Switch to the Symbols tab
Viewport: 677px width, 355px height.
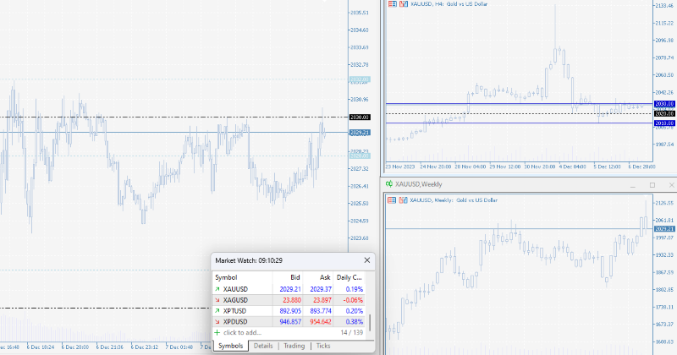click(230, 346)
